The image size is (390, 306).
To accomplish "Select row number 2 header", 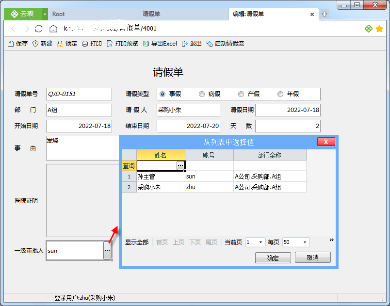I will pyautogui.click(x=129, y=187).
